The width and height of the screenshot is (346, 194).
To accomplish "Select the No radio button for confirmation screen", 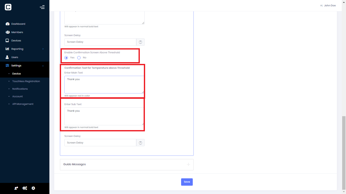I will [x=79, y=58].
